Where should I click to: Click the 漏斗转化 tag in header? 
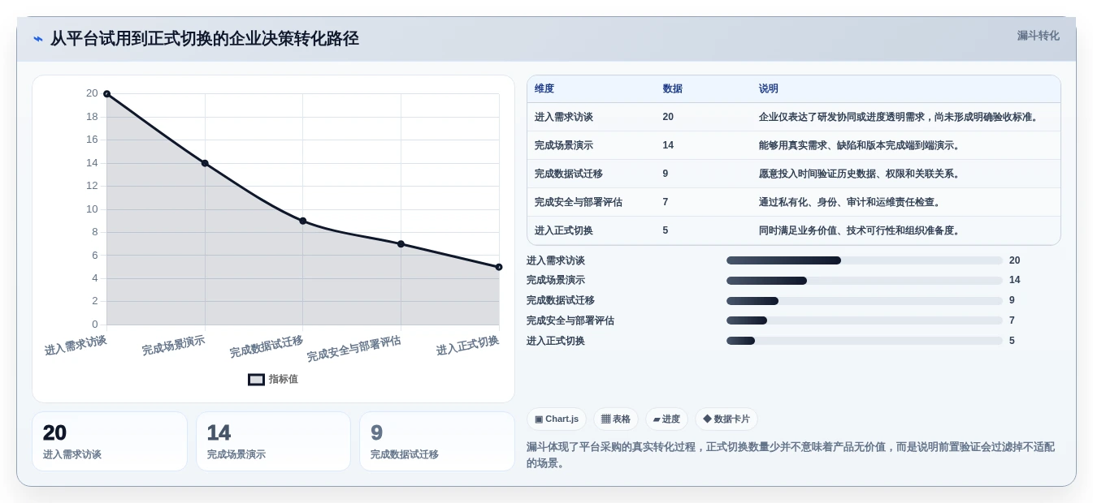(x=1038, y=36)
